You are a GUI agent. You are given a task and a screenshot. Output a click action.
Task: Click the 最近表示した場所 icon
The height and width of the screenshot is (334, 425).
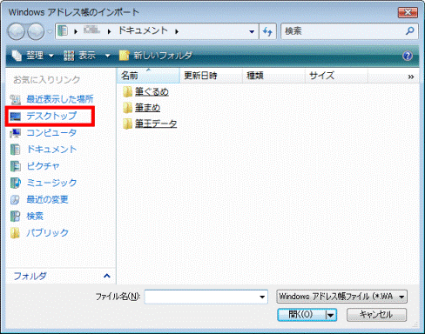coord(15,99)
